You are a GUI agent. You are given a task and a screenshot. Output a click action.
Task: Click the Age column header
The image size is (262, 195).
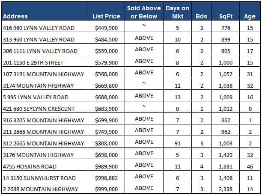coord(250,16)
